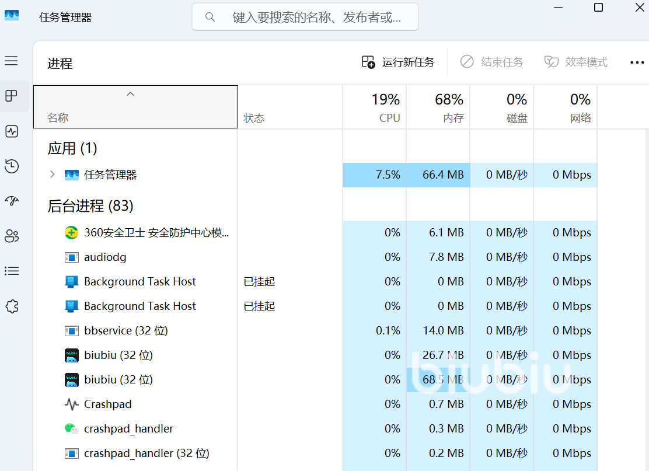Open the Services puzzle icon
This screenshot has width=649, height=471.
[x=12, y=306]
